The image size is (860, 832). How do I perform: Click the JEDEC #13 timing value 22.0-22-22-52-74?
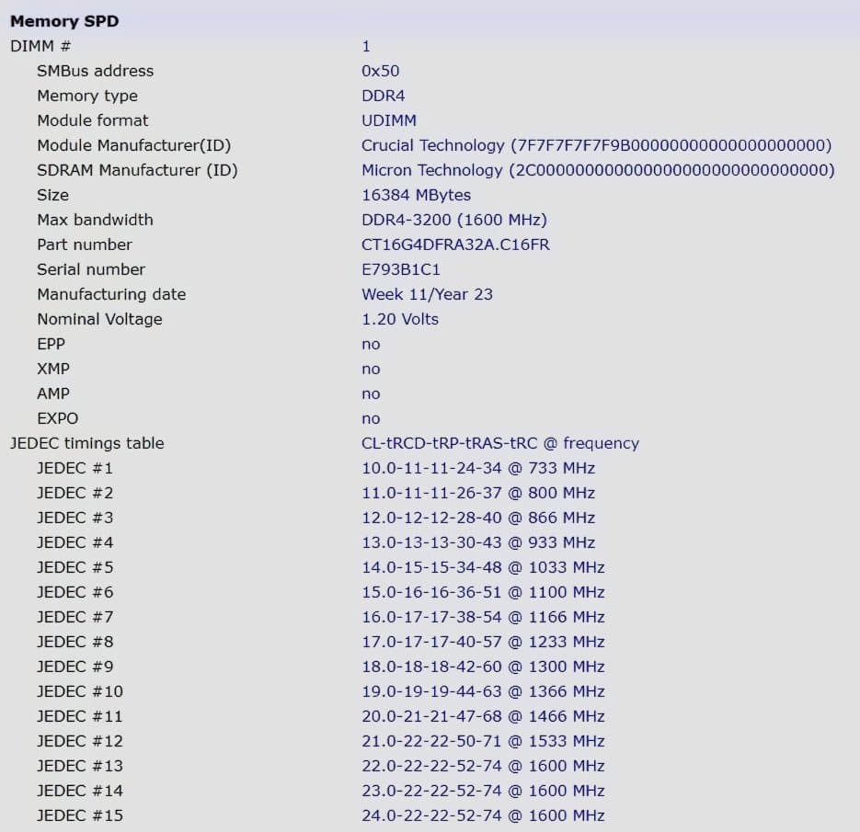[431, 766]
